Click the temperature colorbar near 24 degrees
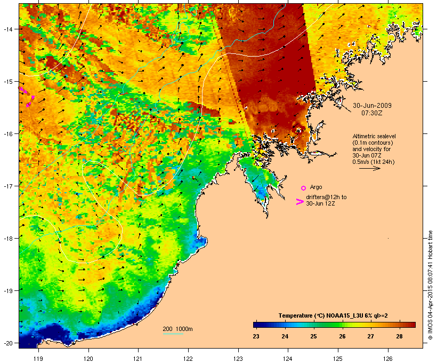Image resolution: width=437 pixels, height=363 pixels. tap(285, 325)
